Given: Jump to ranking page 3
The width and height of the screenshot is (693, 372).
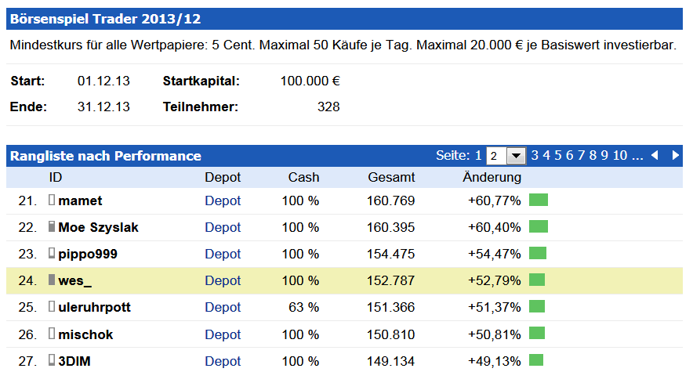Looking at the screenshot, I should [x=535, y=156].
